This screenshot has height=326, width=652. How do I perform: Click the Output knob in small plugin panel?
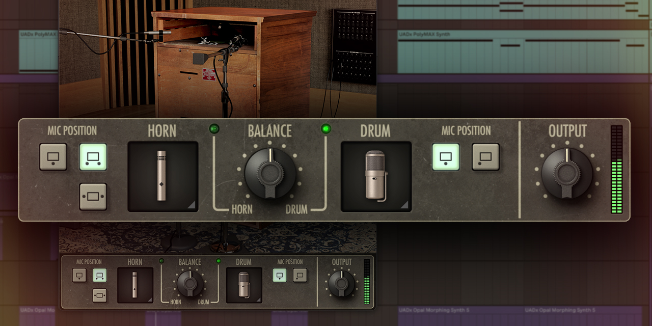[342, 284]
